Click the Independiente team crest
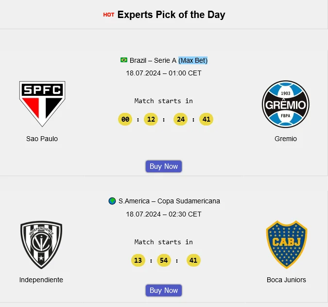 pos(41,245)
